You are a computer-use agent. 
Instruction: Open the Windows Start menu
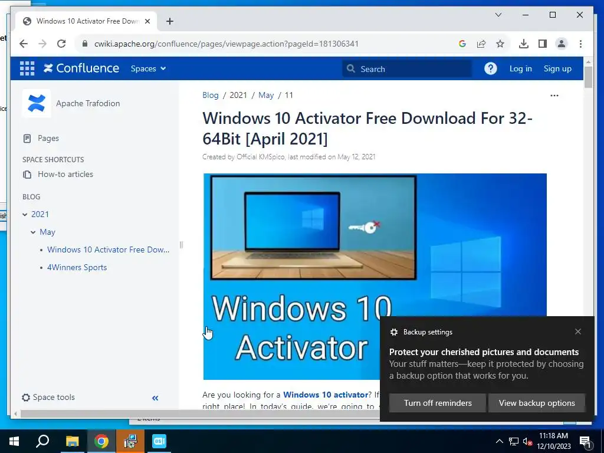pos(14,441)
